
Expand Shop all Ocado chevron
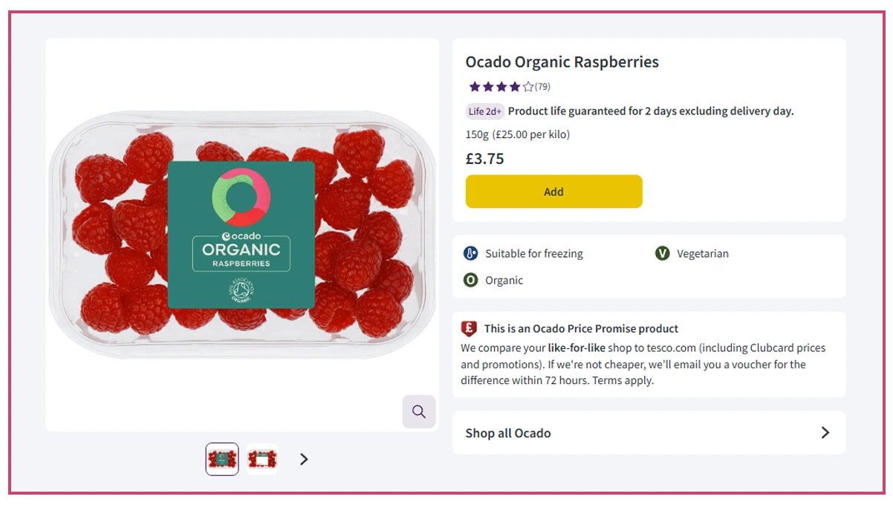[x=825, y=432]
